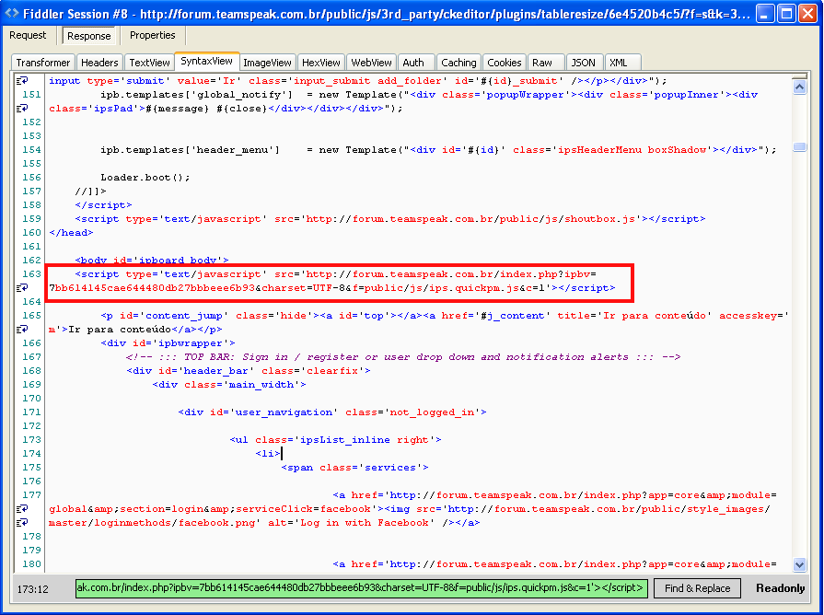824x615 pixels.
Task: Click the 'main_width' div line
Action: pos(229,385)
